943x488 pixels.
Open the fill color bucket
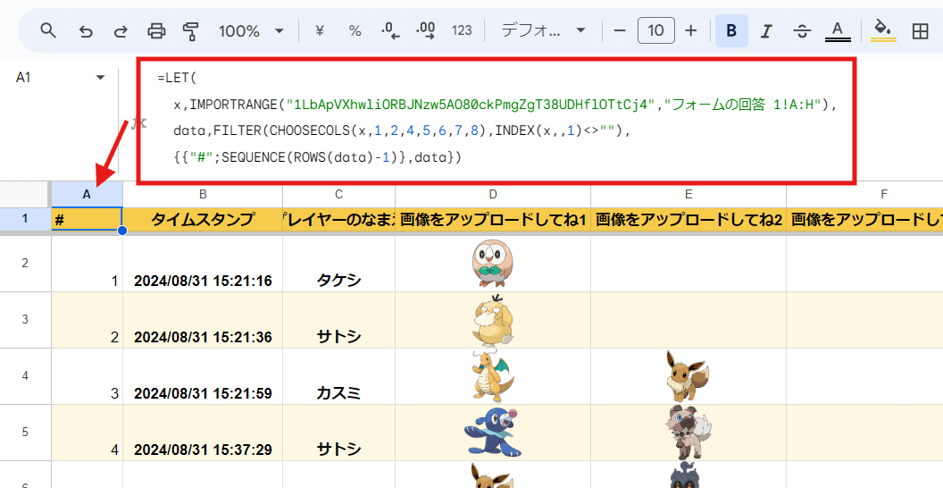tap(883, 30)
